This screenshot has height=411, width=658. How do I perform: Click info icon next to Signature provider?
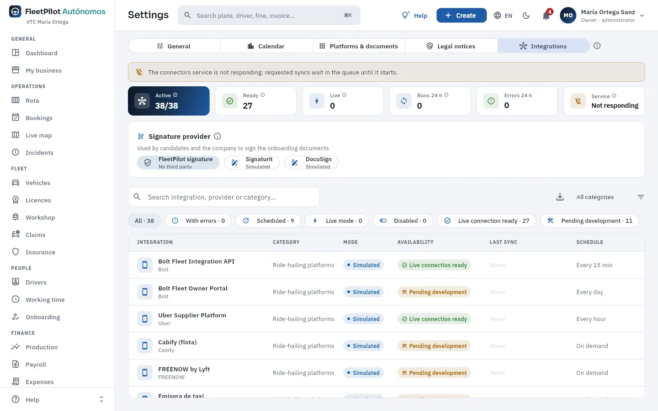tap(218, 136)
